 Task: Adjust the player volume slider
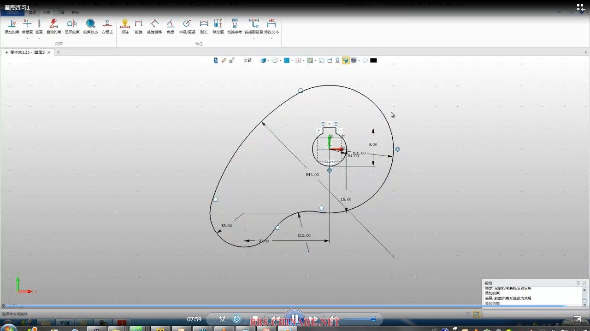coord(360,319)
